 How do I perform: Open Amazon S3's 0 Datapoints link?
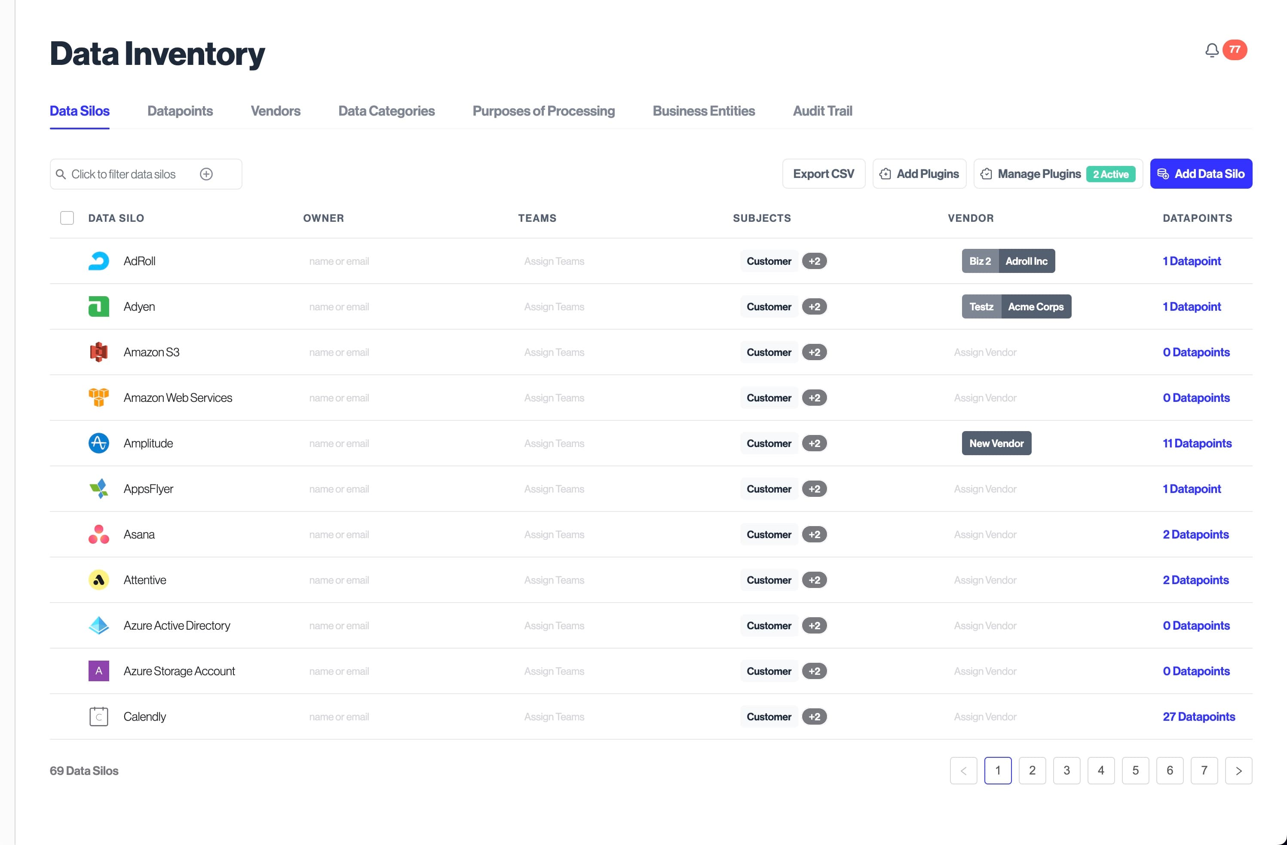pyautogui.click(x=1196, y=352)
